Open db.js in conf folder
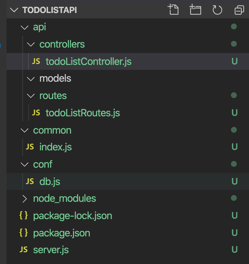Image resolution: width=249 pixels, height=264 pixels. click(50, 182)
